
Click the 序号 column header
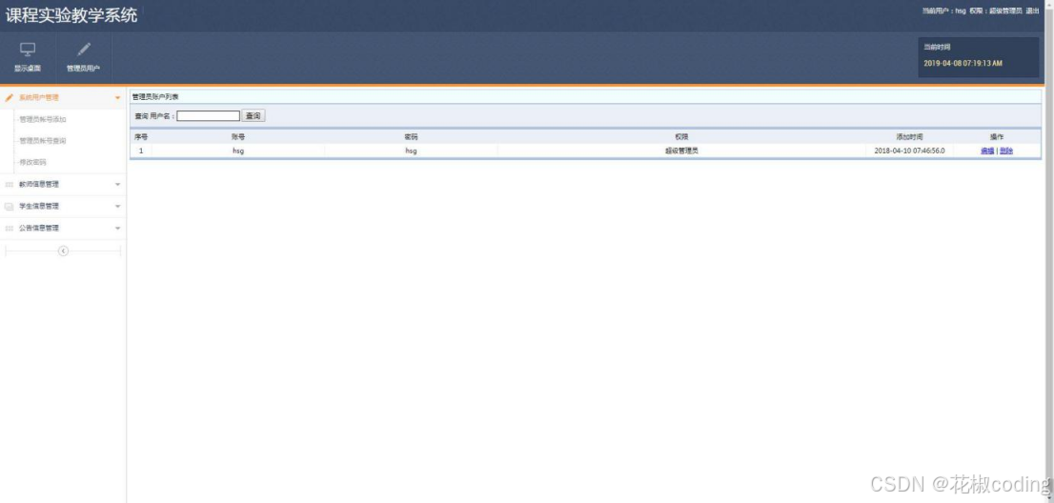click(141, 137)
